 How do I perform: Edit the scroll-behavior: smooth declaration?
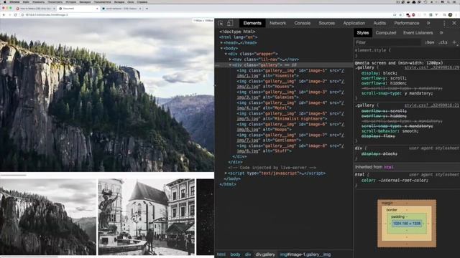pyautogui.click(x=390, y=131)
